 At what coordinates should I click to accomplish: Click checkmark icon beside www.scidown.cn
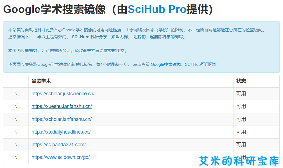tap(16, 157)
